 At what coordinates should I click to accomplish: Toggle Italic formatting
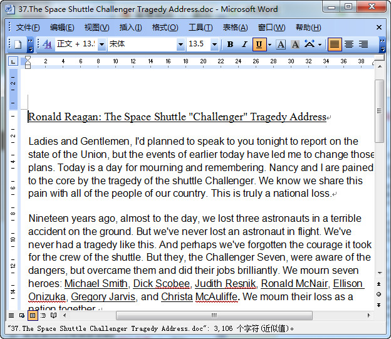pos(244,44)
